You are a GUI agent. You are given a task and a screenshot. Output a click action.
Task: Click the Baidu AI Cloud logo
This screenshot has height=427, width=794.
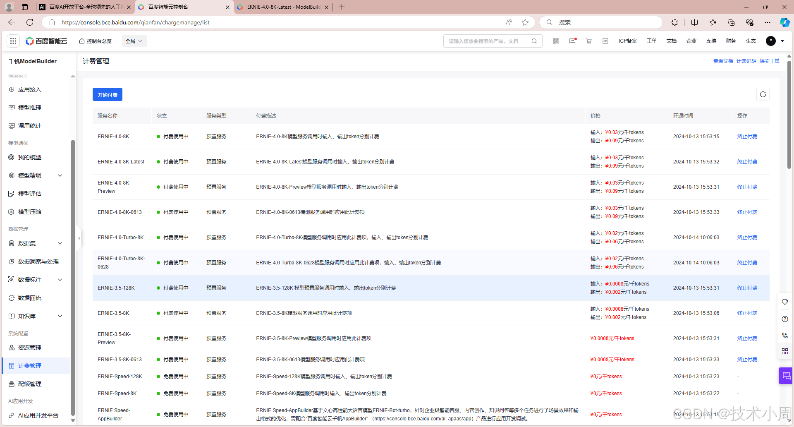[x=46, y=41]
